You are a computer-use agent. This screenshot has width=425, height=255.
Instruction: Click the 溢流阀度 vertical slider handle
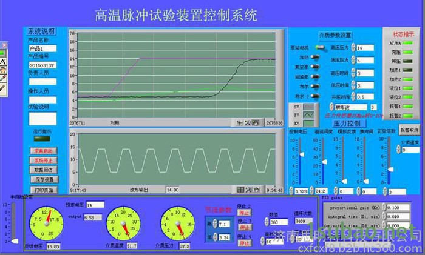pyautogui.click(x=324, y=162)
